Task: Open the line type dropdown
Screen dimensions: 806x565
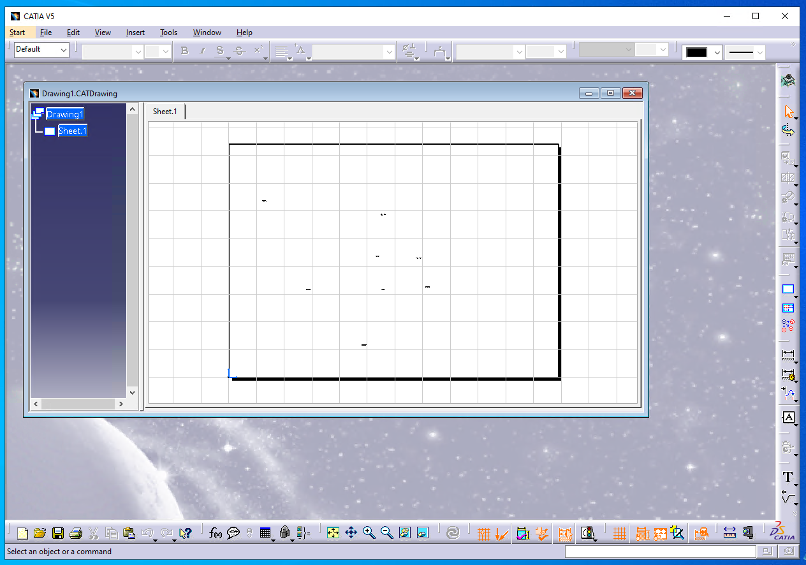Action: [745, 53]
